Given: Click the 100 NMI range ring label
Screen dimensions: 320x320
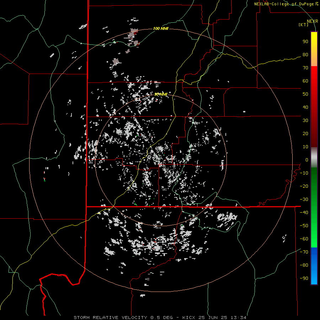Looking at the screenshot, I should (x=161, y=28).
